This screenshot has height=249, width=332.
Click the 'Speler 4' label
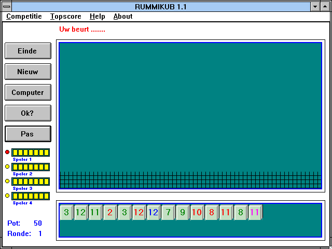[x=22, y=203]
